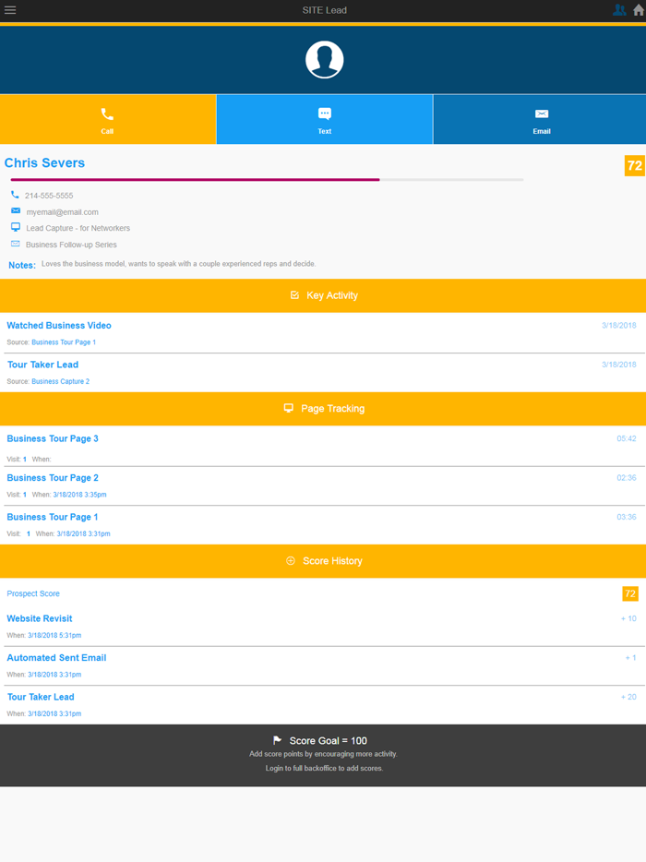Open Automated Sent Email score entry
This screenshot has height=862, width=646.
(x=56, y=657)
